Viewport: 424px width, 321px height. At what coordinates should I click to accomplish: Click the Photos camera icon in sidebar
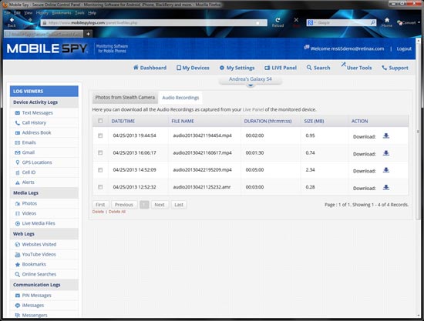17,203
